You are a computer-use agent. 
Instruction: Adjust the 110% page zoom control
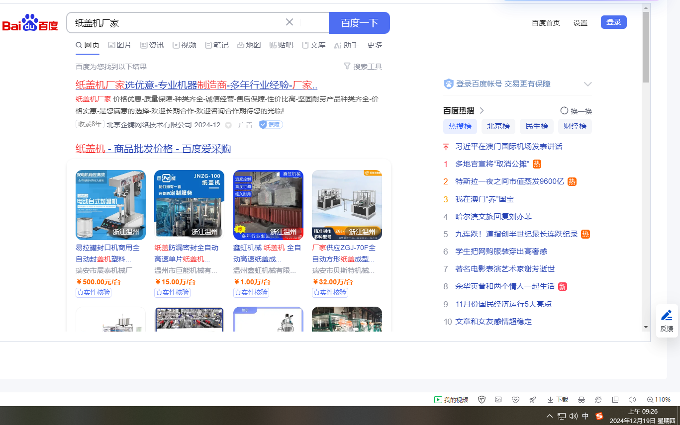pyautogui.click(x=659, y=400)
